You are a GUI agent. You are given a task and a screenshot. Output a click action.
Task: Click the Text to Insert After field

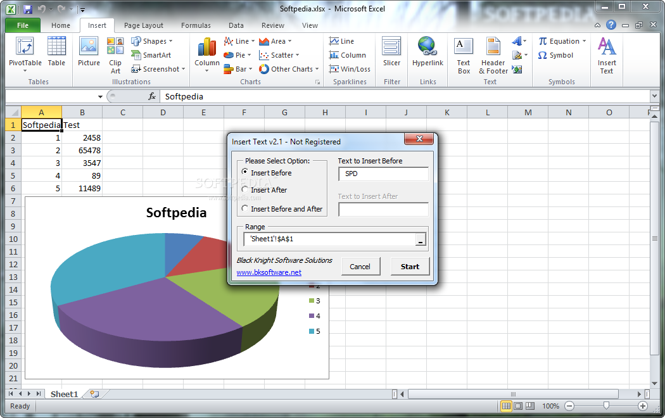(x=383, y=210)
